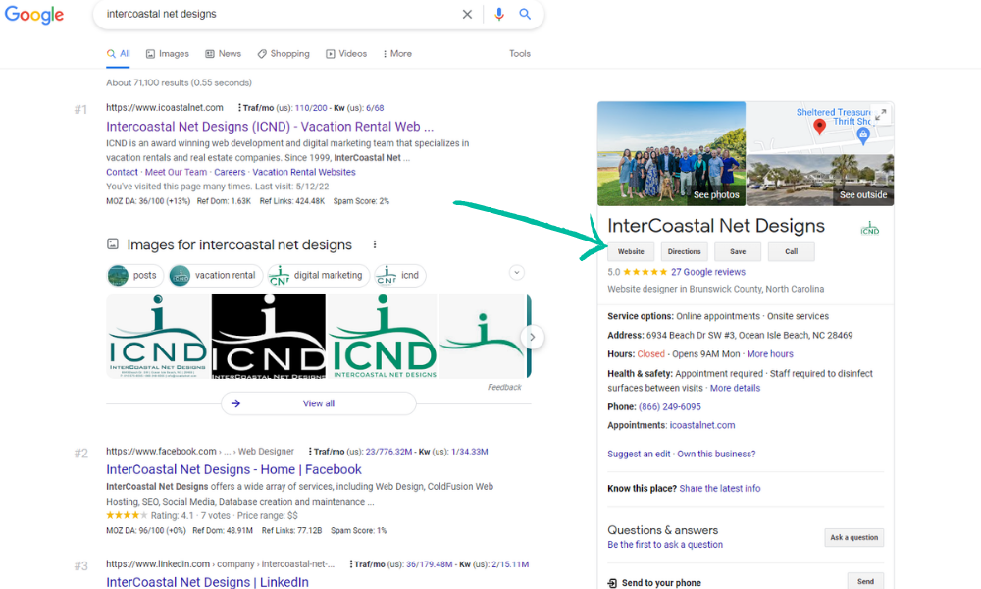Open the Google logo homepage link
Screen dimensions: 981x589
coord(33,15)
